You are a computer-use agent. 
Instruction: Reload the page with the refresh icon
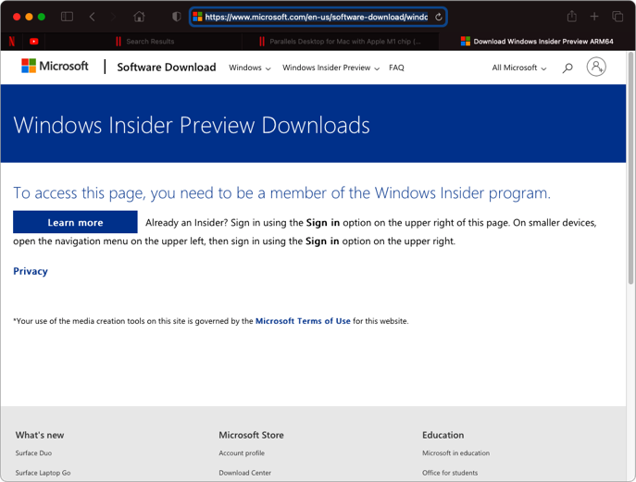click(x=439, y=17)
